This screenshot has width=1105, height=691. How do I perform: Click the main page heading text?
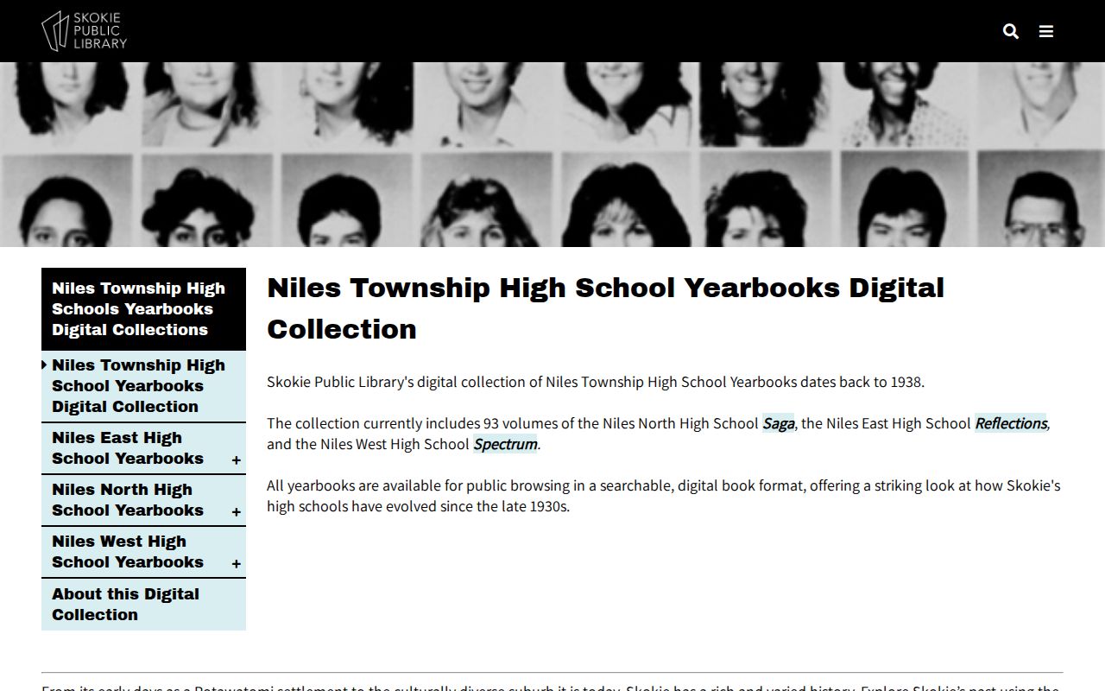(606, 308)
